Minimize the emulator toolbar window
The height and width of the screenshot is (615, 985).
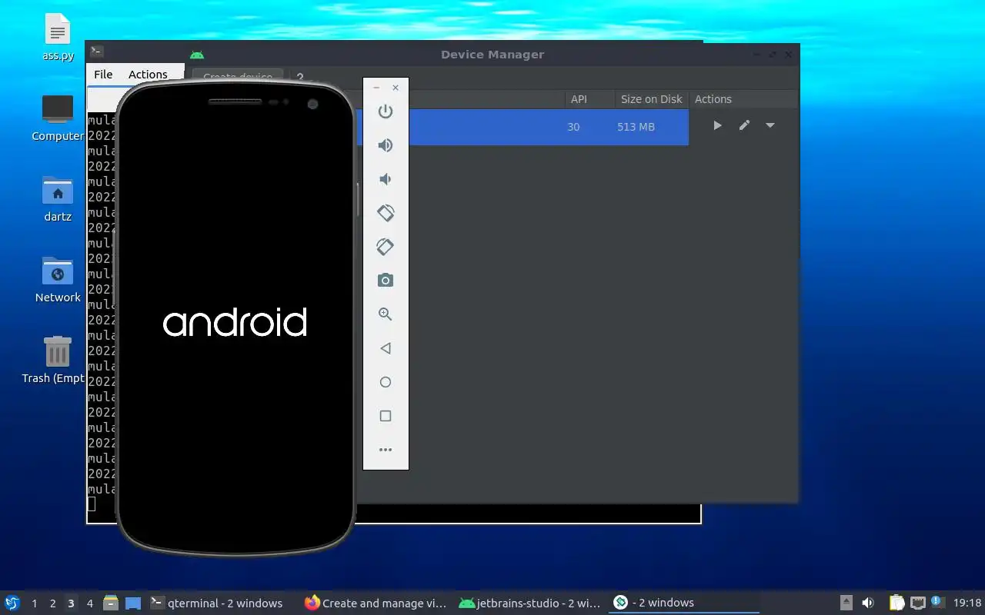coord(376,88)
